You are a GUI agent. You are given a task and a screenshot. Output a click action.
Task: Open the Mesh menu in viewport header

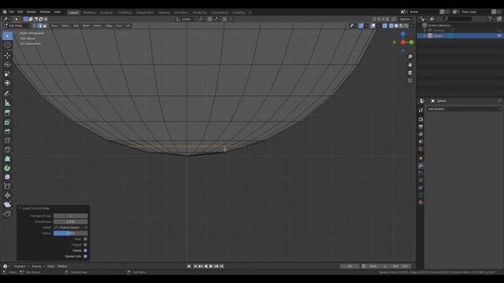click(86, 26)
